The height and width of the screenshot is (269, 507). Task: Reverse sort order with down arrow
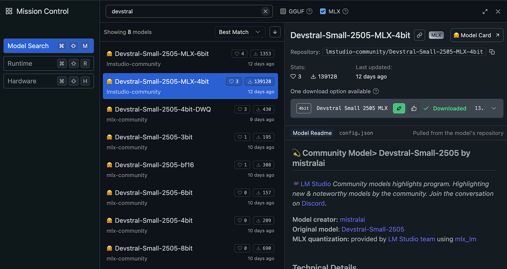click(275, 32)
